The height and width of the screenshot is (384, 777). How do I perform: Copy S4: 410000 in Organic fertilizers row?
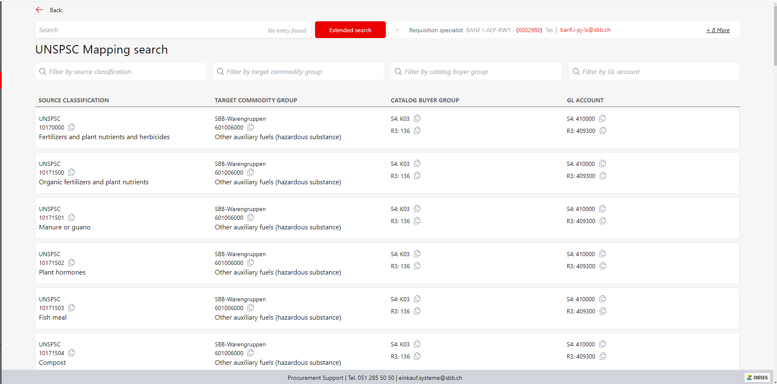603,163
